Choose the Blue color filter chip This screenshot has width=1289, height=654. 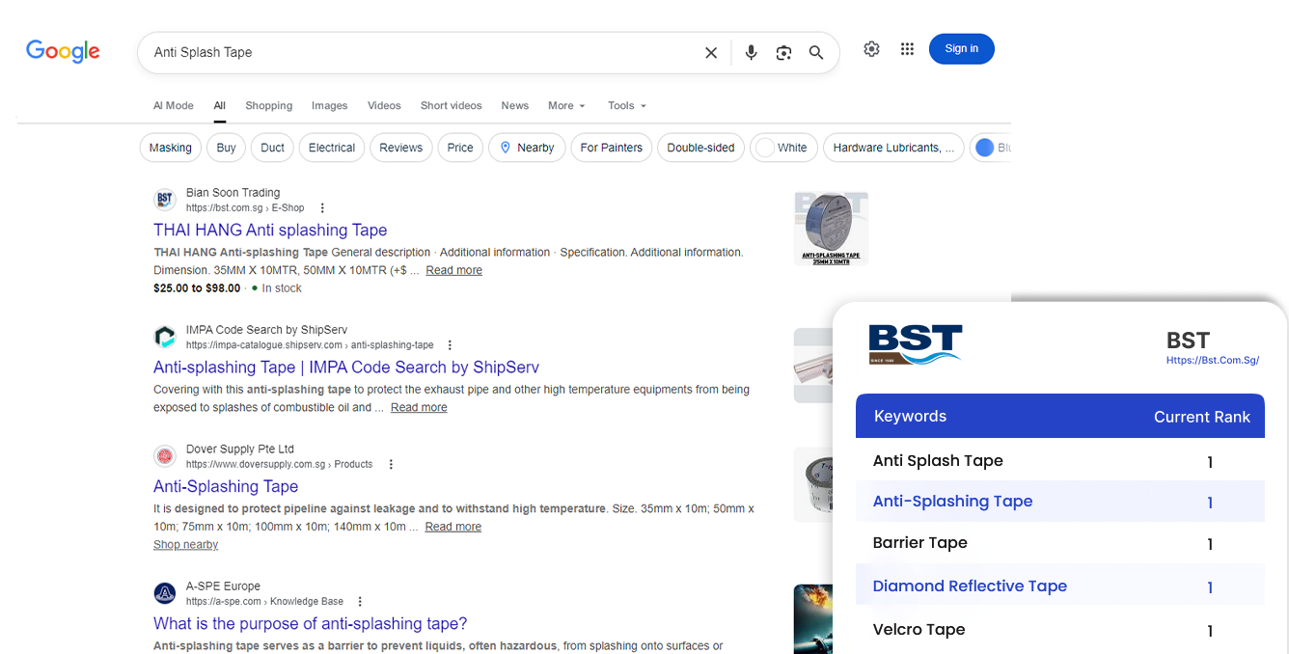[990, 148]
